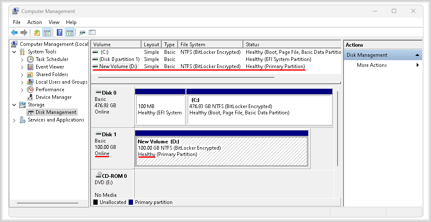
Task: Click the CD-ROM 0 disc icon
Action: [98, 175]
